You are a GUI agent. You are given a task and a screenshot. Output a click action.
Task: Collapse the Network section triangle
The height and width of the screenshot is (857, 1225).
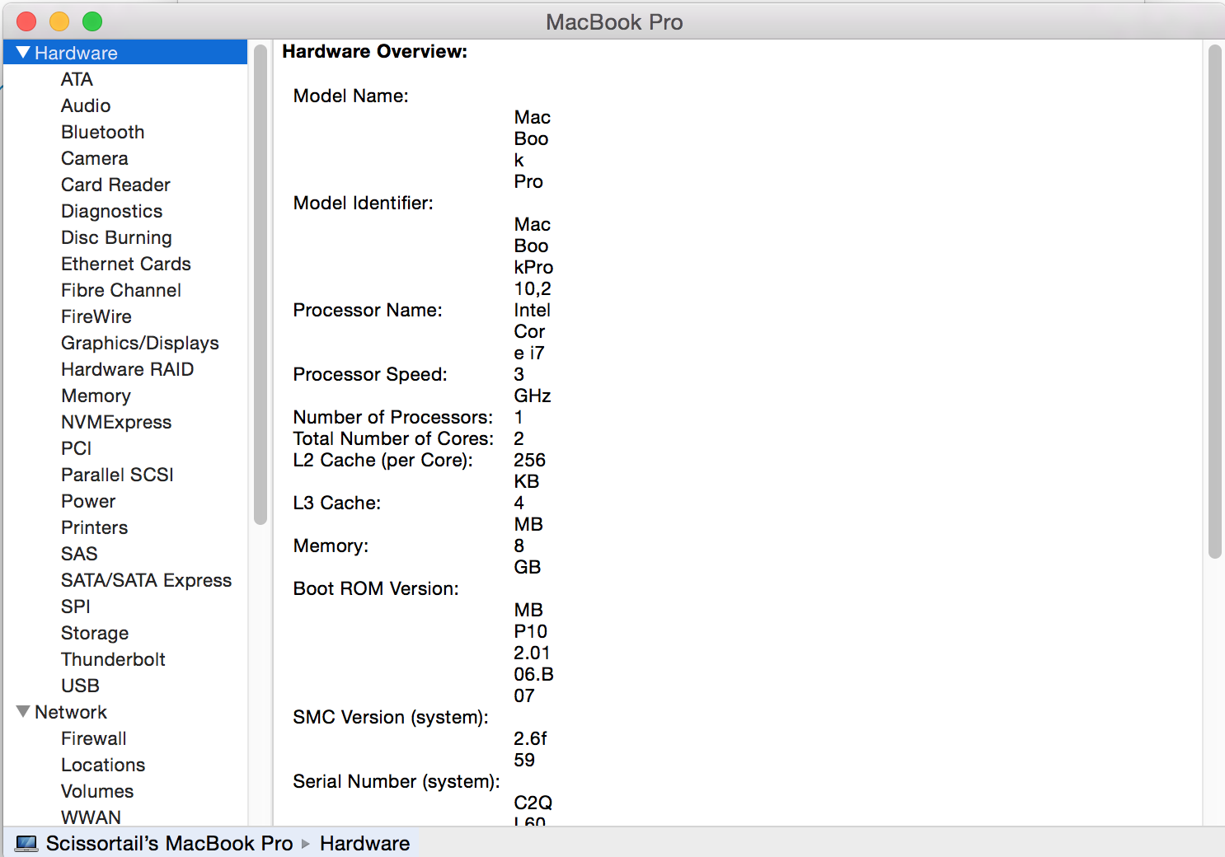[23, 712]
